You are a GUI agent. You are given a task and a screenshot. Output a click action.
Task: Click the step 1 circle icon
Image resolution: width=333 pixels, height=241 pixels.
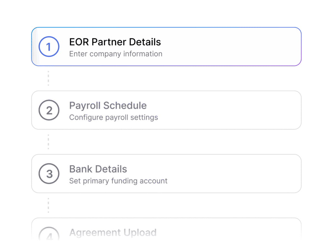[x=49, y=46]
